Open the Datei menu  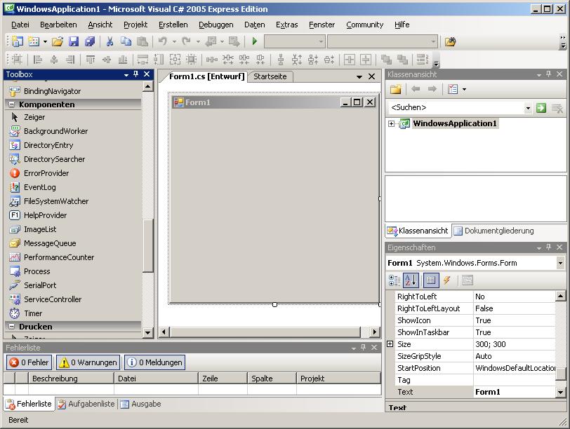20,25
